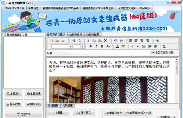Click the article paragraph starting 古语
This screenshot has height=118, width=183.
click(x=109, y=66)
